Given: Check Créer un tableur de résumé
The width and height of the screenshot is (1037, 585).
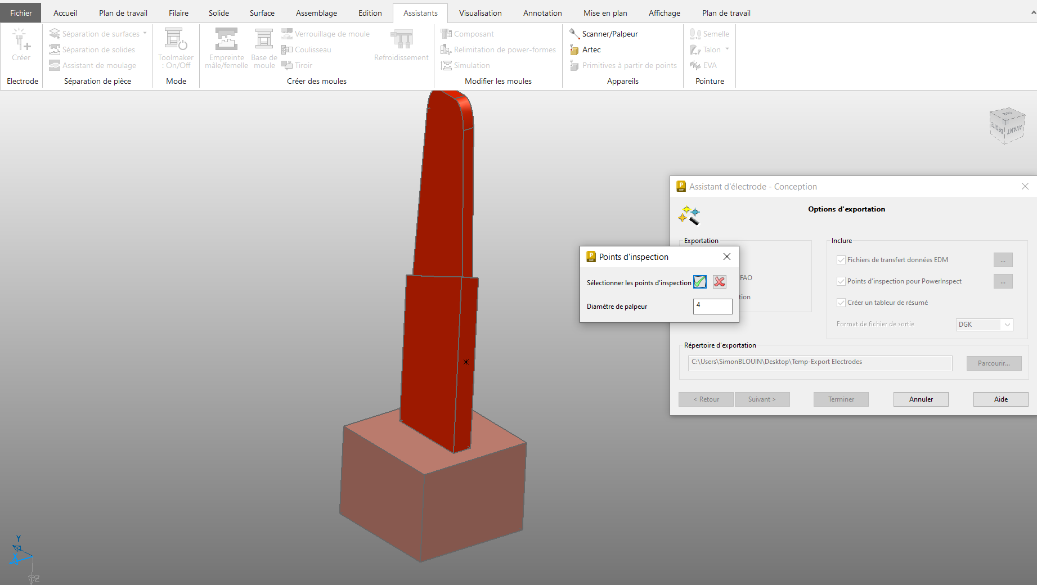Looking at the screenshot, I should coord(841,303).
